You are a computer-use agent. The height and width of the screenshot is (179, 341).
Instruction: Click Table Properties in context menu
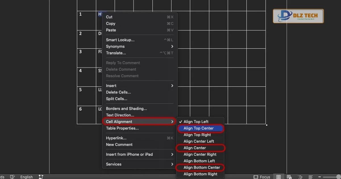click(122, 128)
